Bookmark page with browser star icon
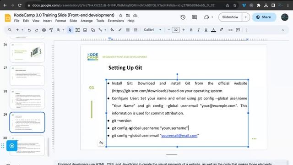Viewport: 293px width, 165px height. [x=235, y=5]
